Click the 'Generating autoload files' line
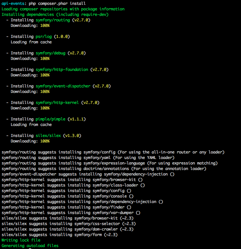This screenshot has height=249, width=241. tap(30, 246)
